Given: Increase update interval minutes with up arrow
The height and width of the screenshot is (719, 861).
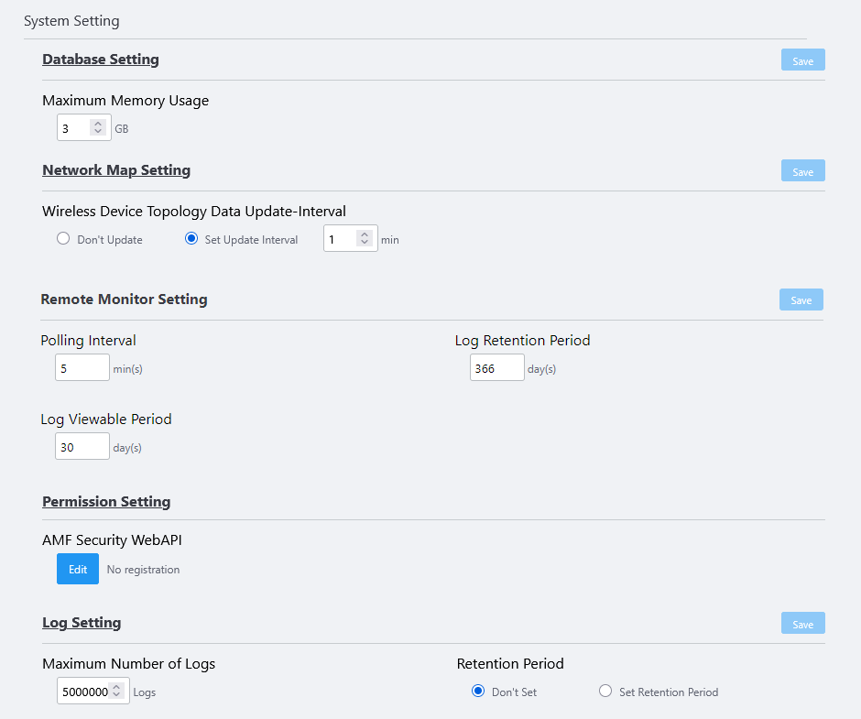Looking at the screenshot, I should click(x=365, y=234).
